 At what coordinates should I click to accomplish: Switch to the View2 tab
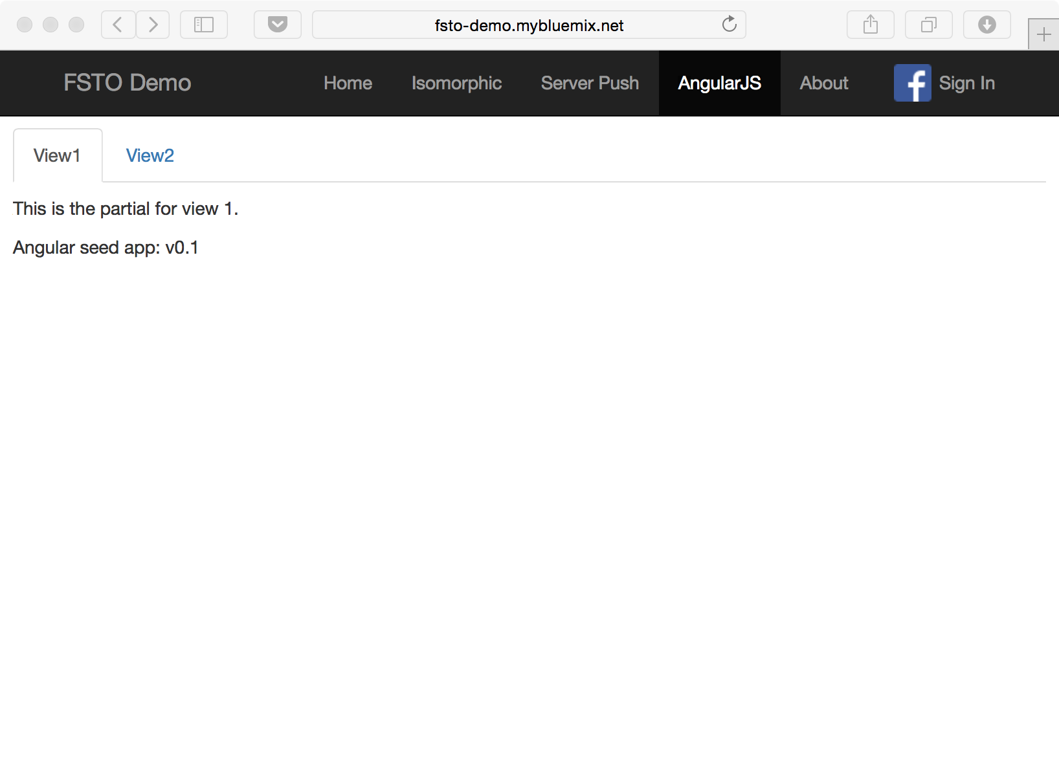150,155
